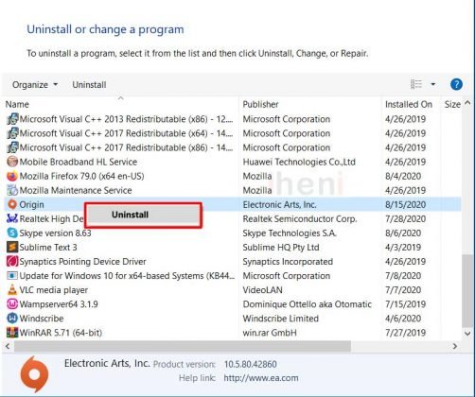Viewport: 475px width, 397px height.
Task: Click the Origin application icon in list
Action: point(12,204)
